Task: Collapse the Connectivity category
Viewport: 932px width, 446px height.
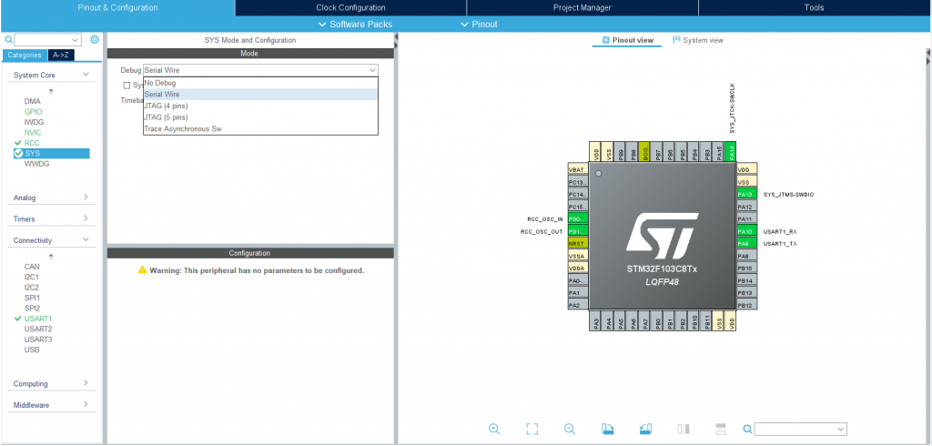Action: 86,239
